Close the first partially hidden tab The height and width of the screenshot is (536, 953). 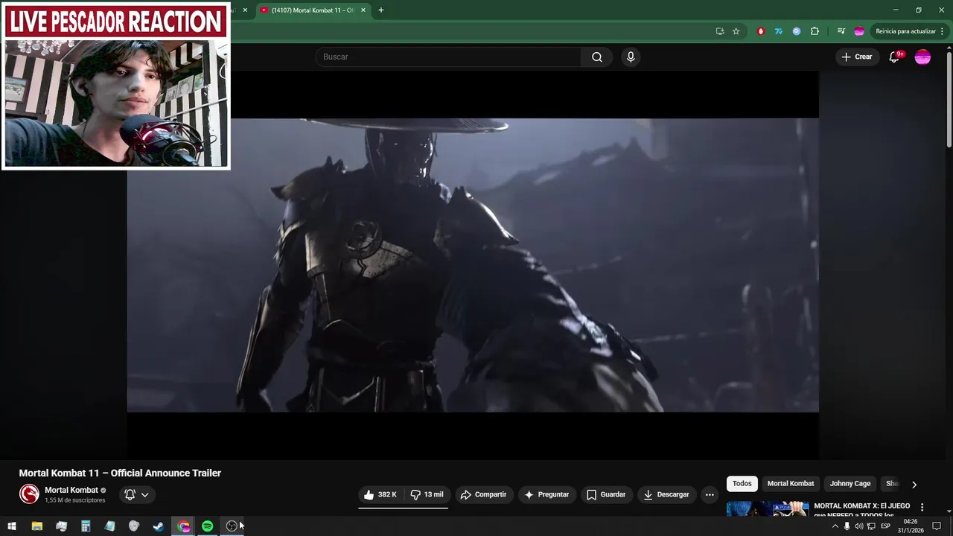245,10
